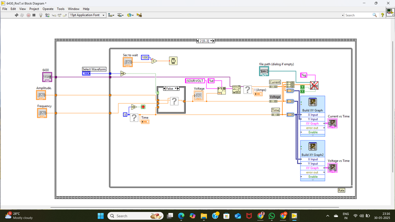395x222 pixels.
Task: Click the Step Over toolbar button
Action: click(x=59, y=15)
